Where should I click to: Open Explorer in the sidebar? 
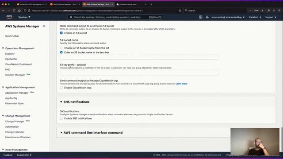click(x=10, y=54)
